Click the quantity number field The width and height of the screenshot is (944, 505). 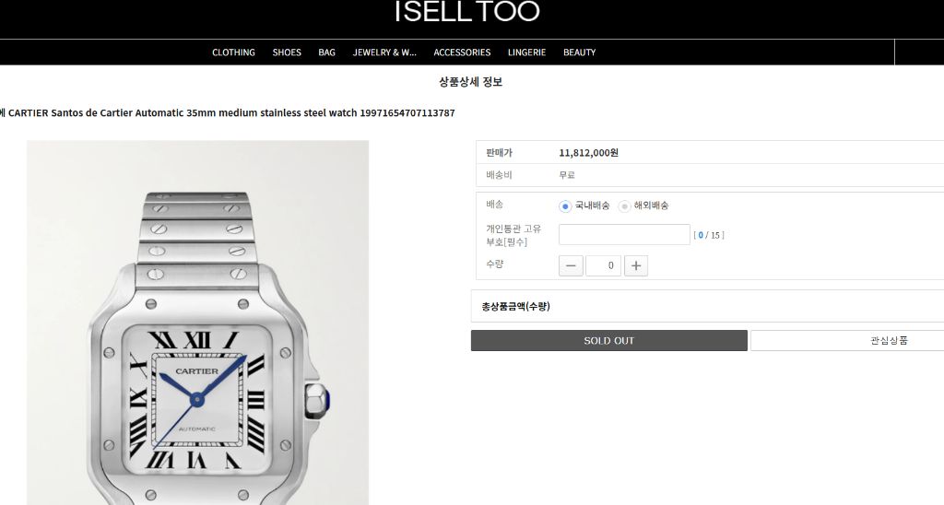point(603,266)
